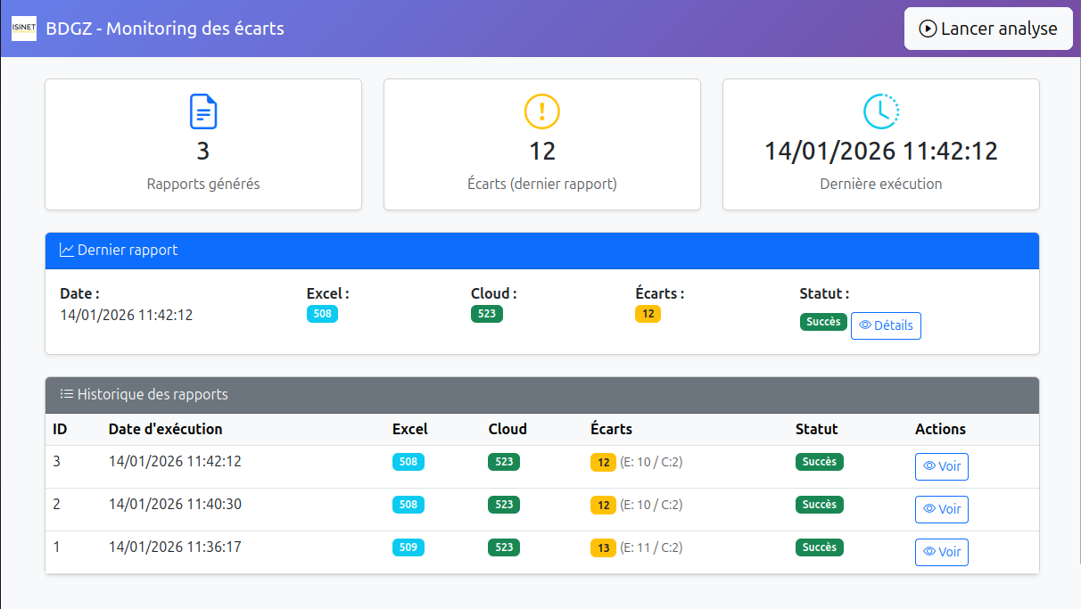The height and width of the screenshot is (609, 1081).
Task: Click the chart icon beside Dernier rapport
Action: [67, 251]
